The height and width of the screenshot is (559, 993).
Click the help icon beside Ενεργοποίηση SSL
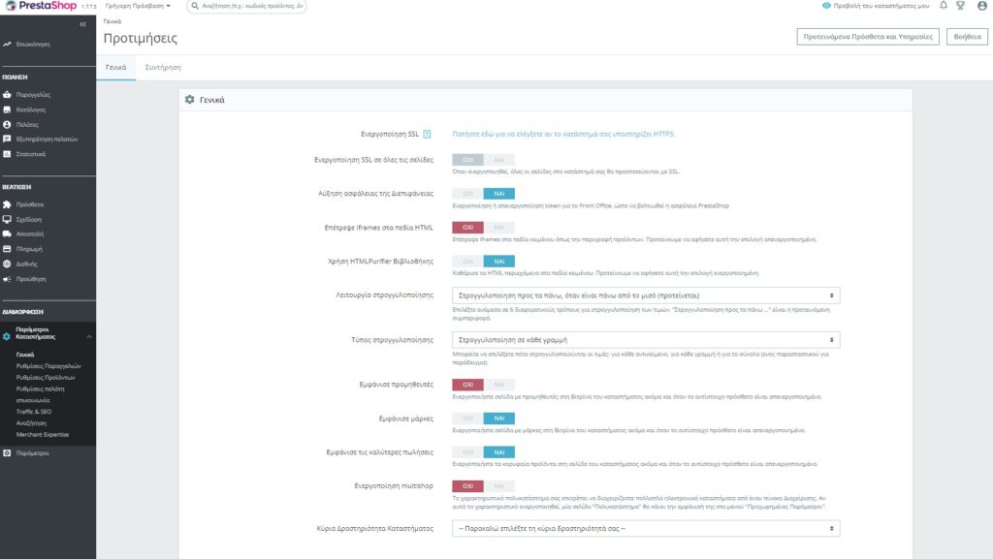[427, 134]
